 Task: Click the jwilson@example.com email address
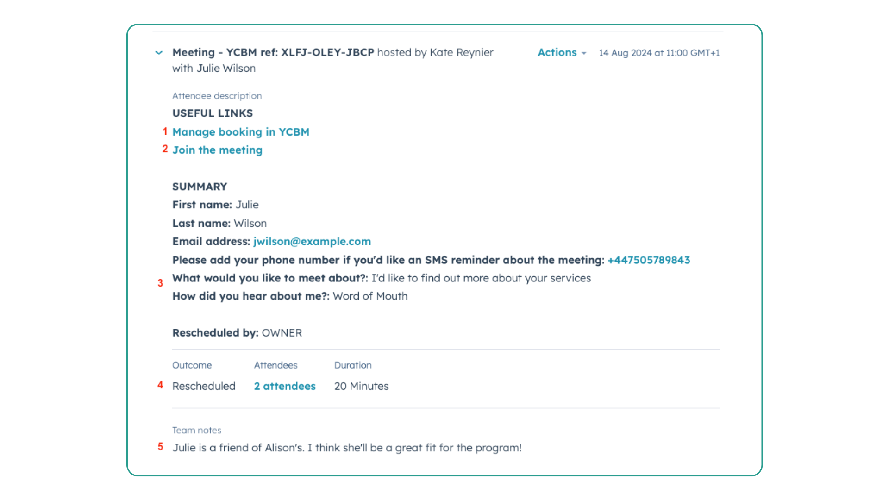click(x=312, y=241)
